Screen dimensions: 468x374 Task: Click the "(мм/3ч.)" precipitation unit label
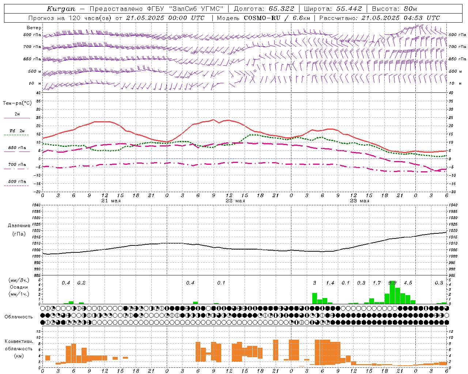tap(19, 280)
